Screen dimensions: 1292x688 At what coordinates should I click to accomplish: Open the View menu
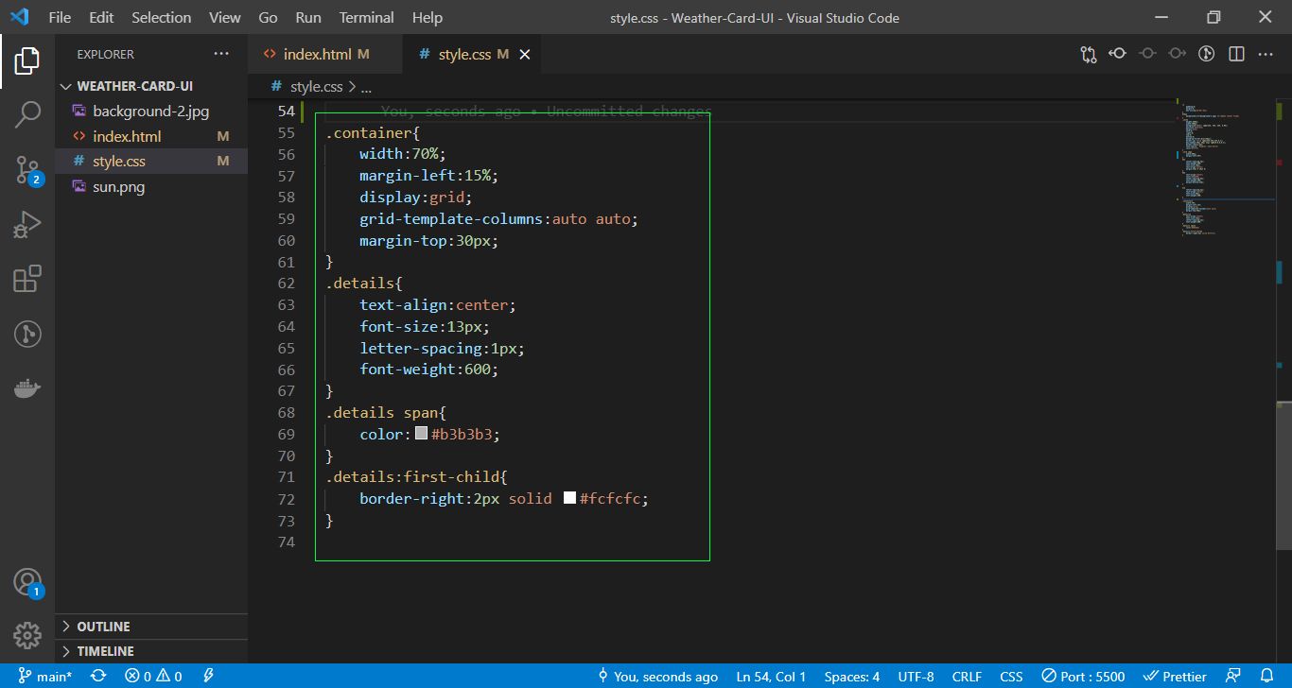coord(224,17)
